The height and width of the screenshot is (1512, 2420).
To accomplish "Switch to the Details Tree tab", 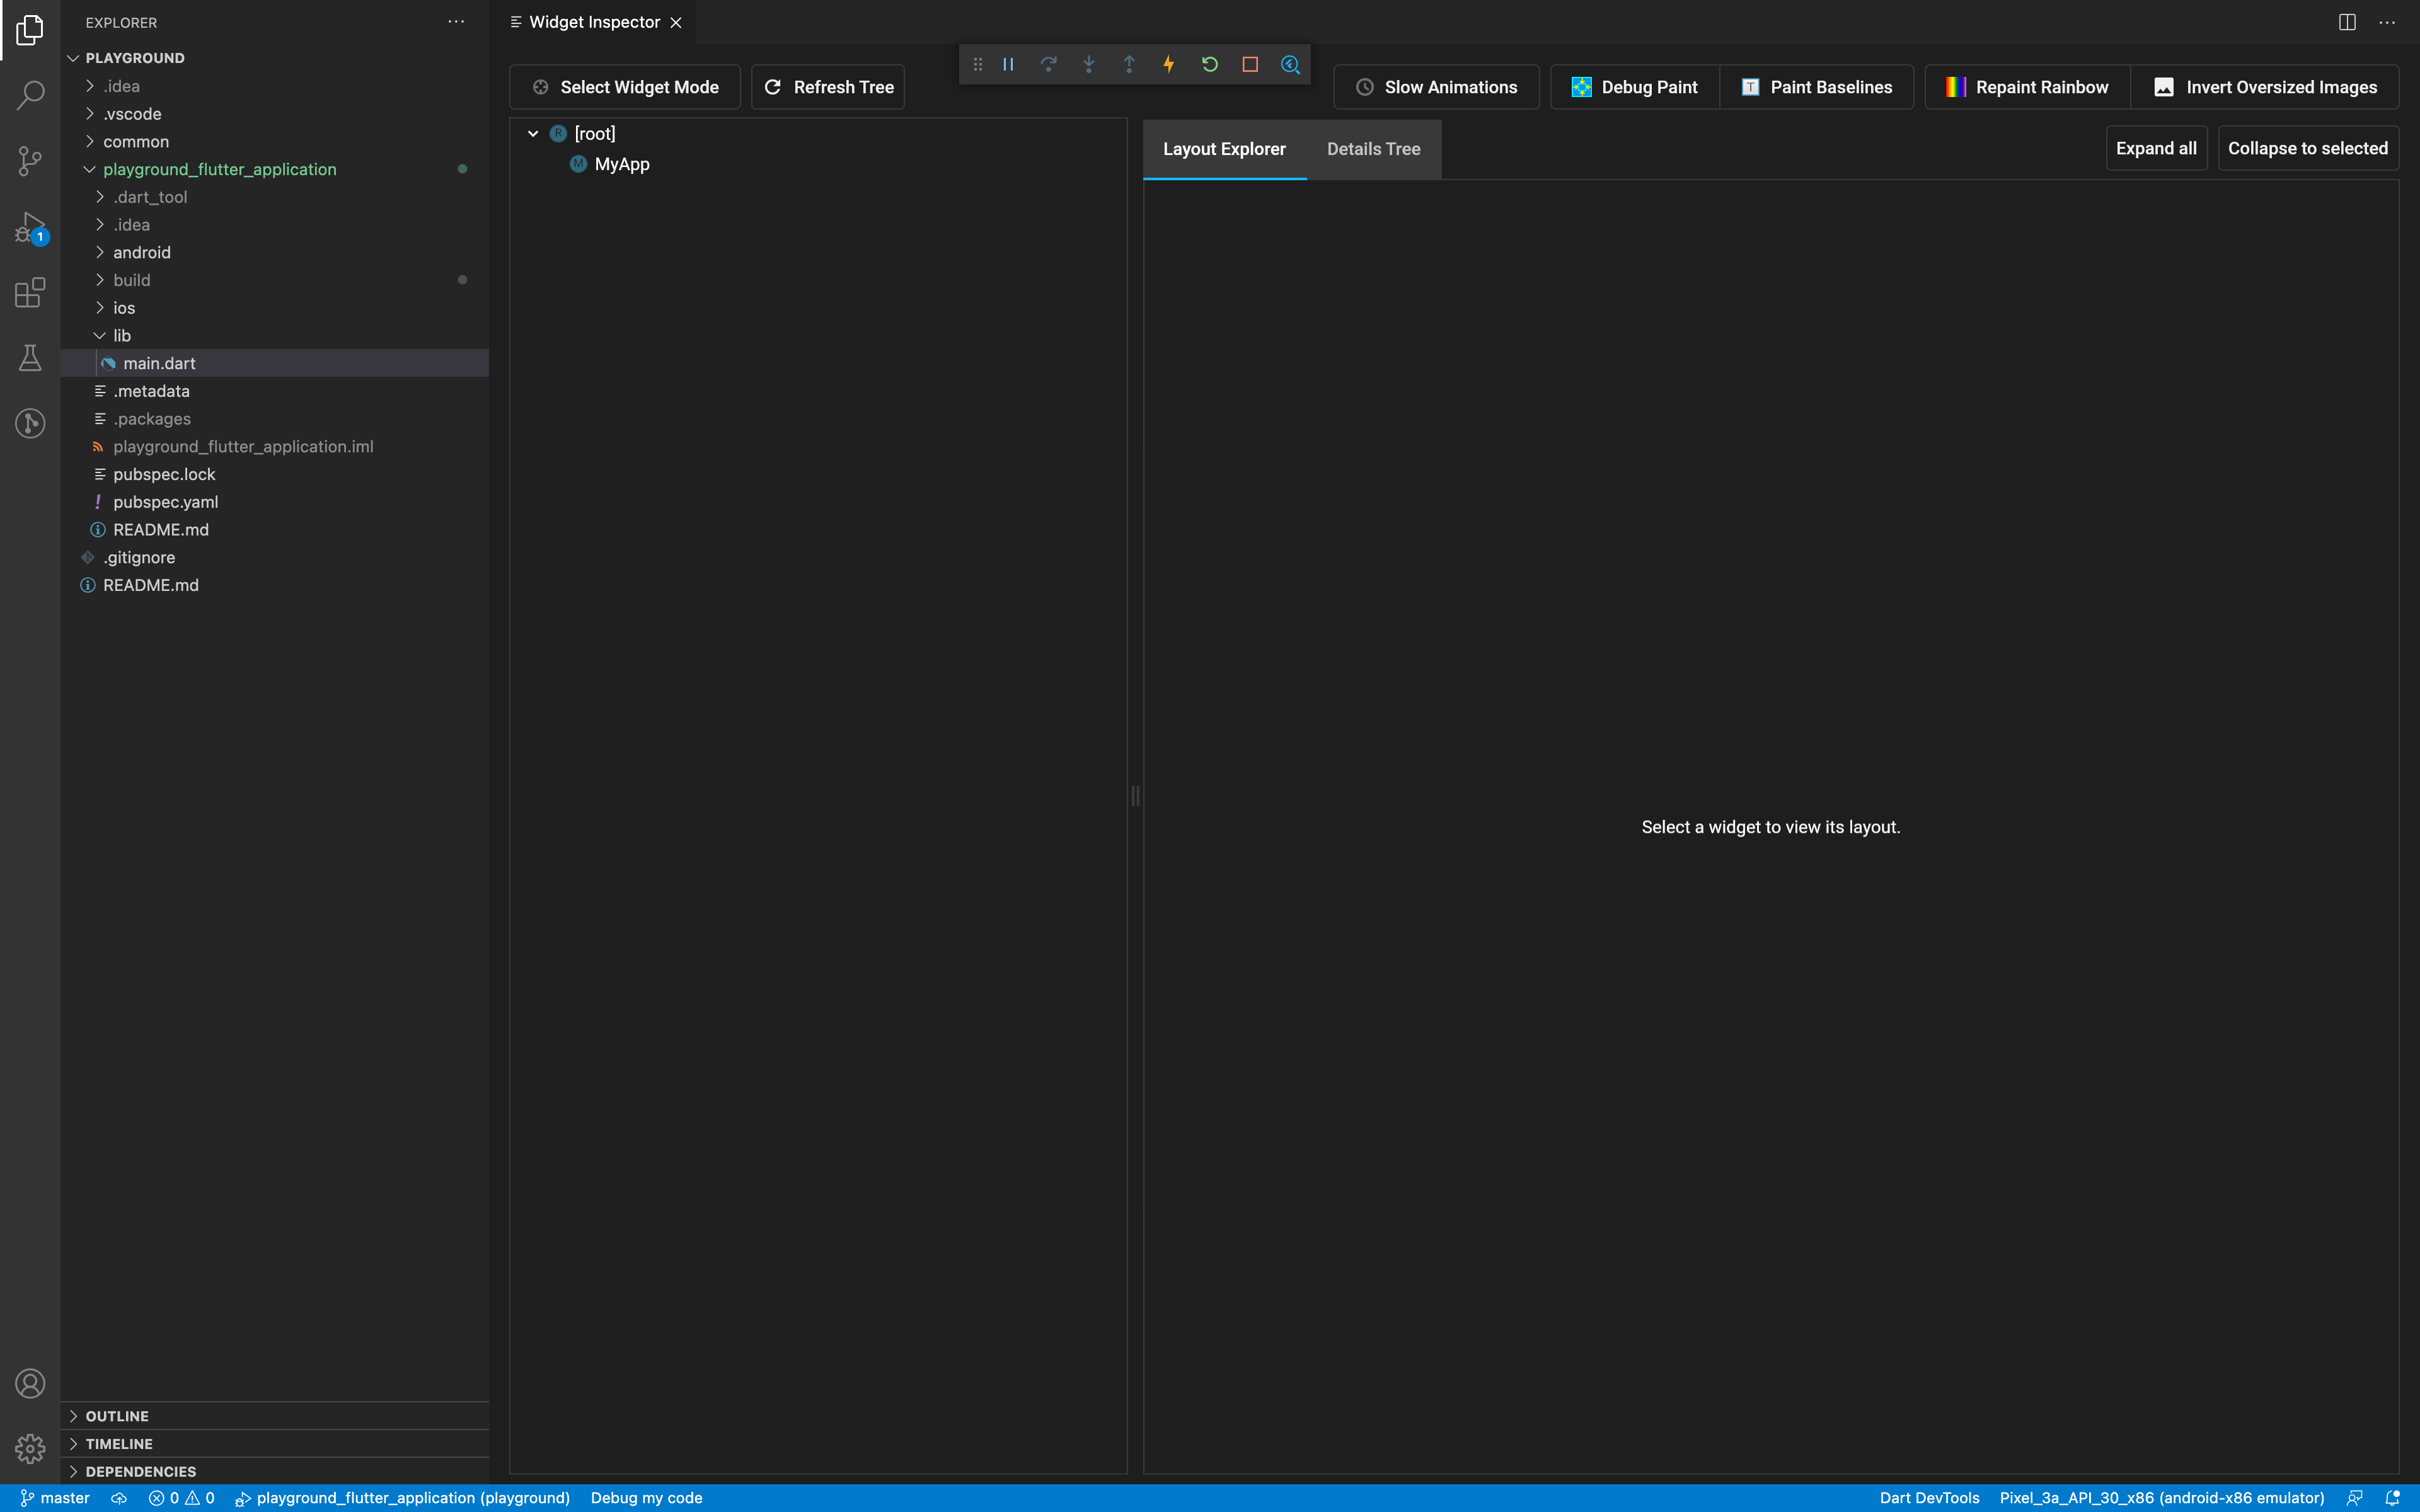I will pyautogui.click(x=1373, y=149).
